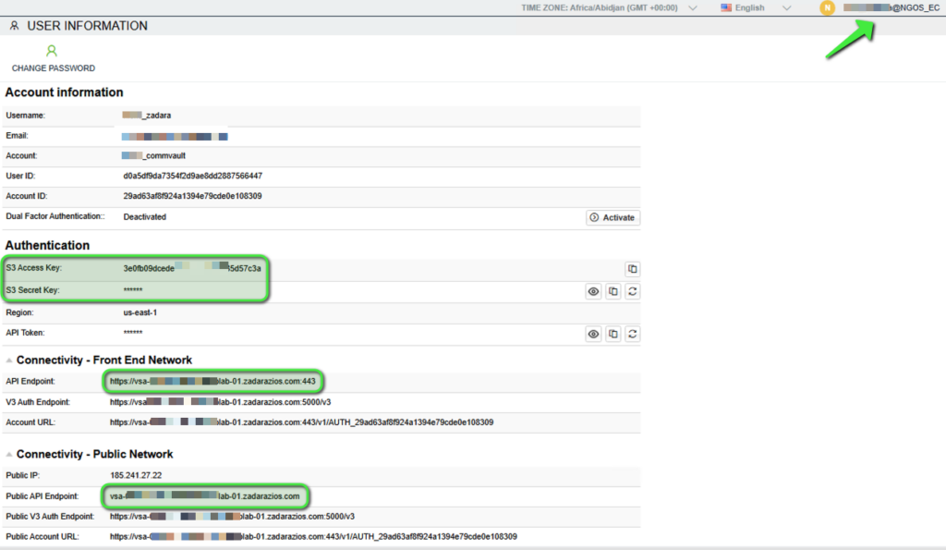Click the Public API Endpoint link
The height and width of the screenshot is (550, 946).
pos(205,496)
